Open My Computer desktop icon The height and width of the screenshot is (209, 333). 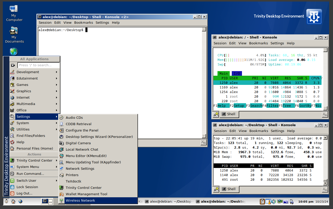point(14,13)
